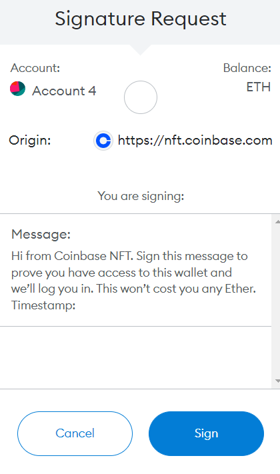Click the ETH balance value

click(x=258, y=87)
